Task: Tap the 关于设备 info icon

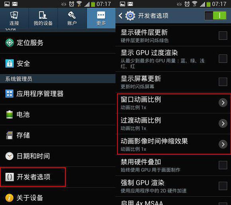Action: coord(10,198)
